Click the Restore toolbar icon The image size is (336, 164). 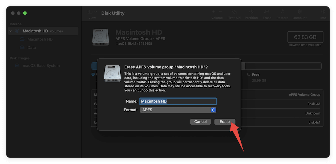(283, 12)
